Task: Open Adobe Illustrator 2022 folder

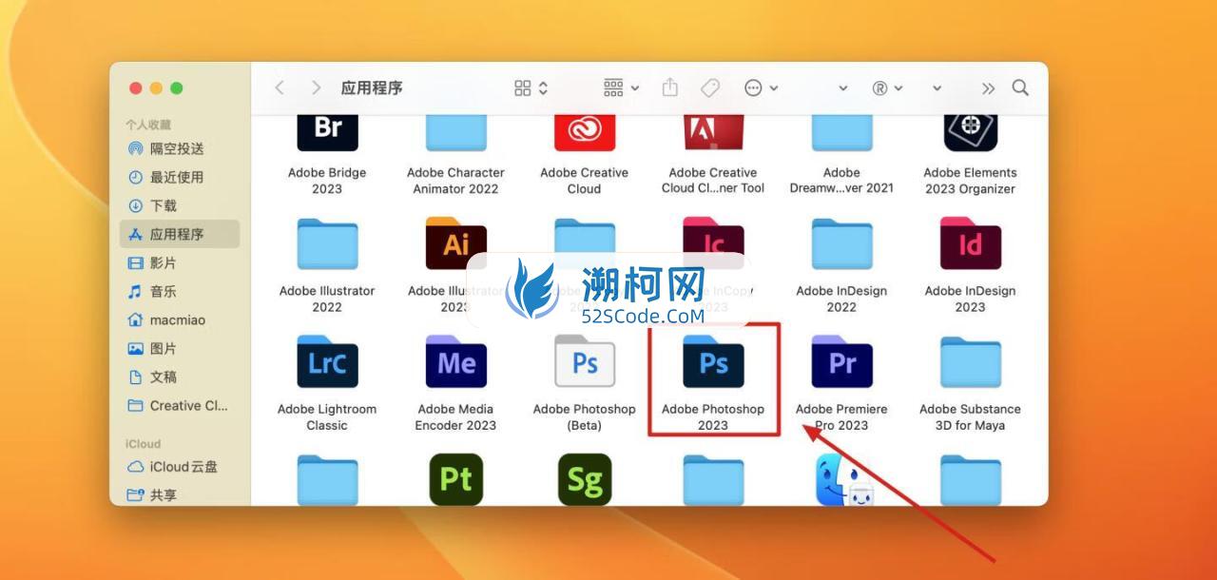Action: (x=327, y=244)
